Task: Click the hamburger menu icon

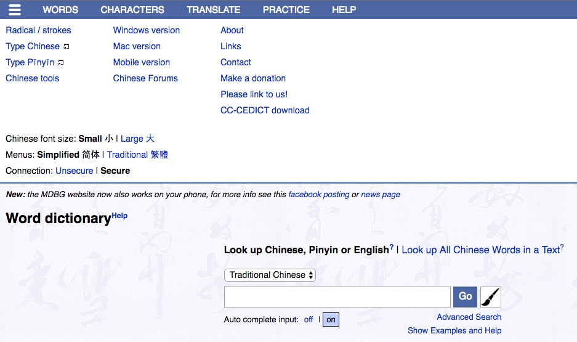Action: click(x=15, y=9)
